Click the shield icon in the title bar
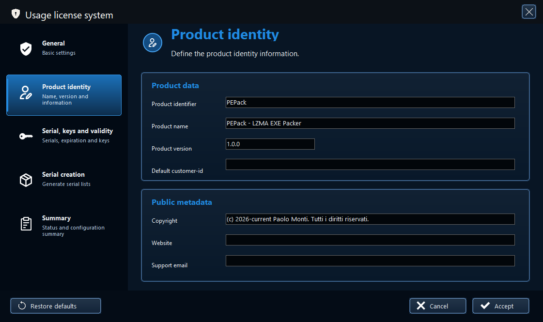 pyautogui.click(x=16, y=14)
